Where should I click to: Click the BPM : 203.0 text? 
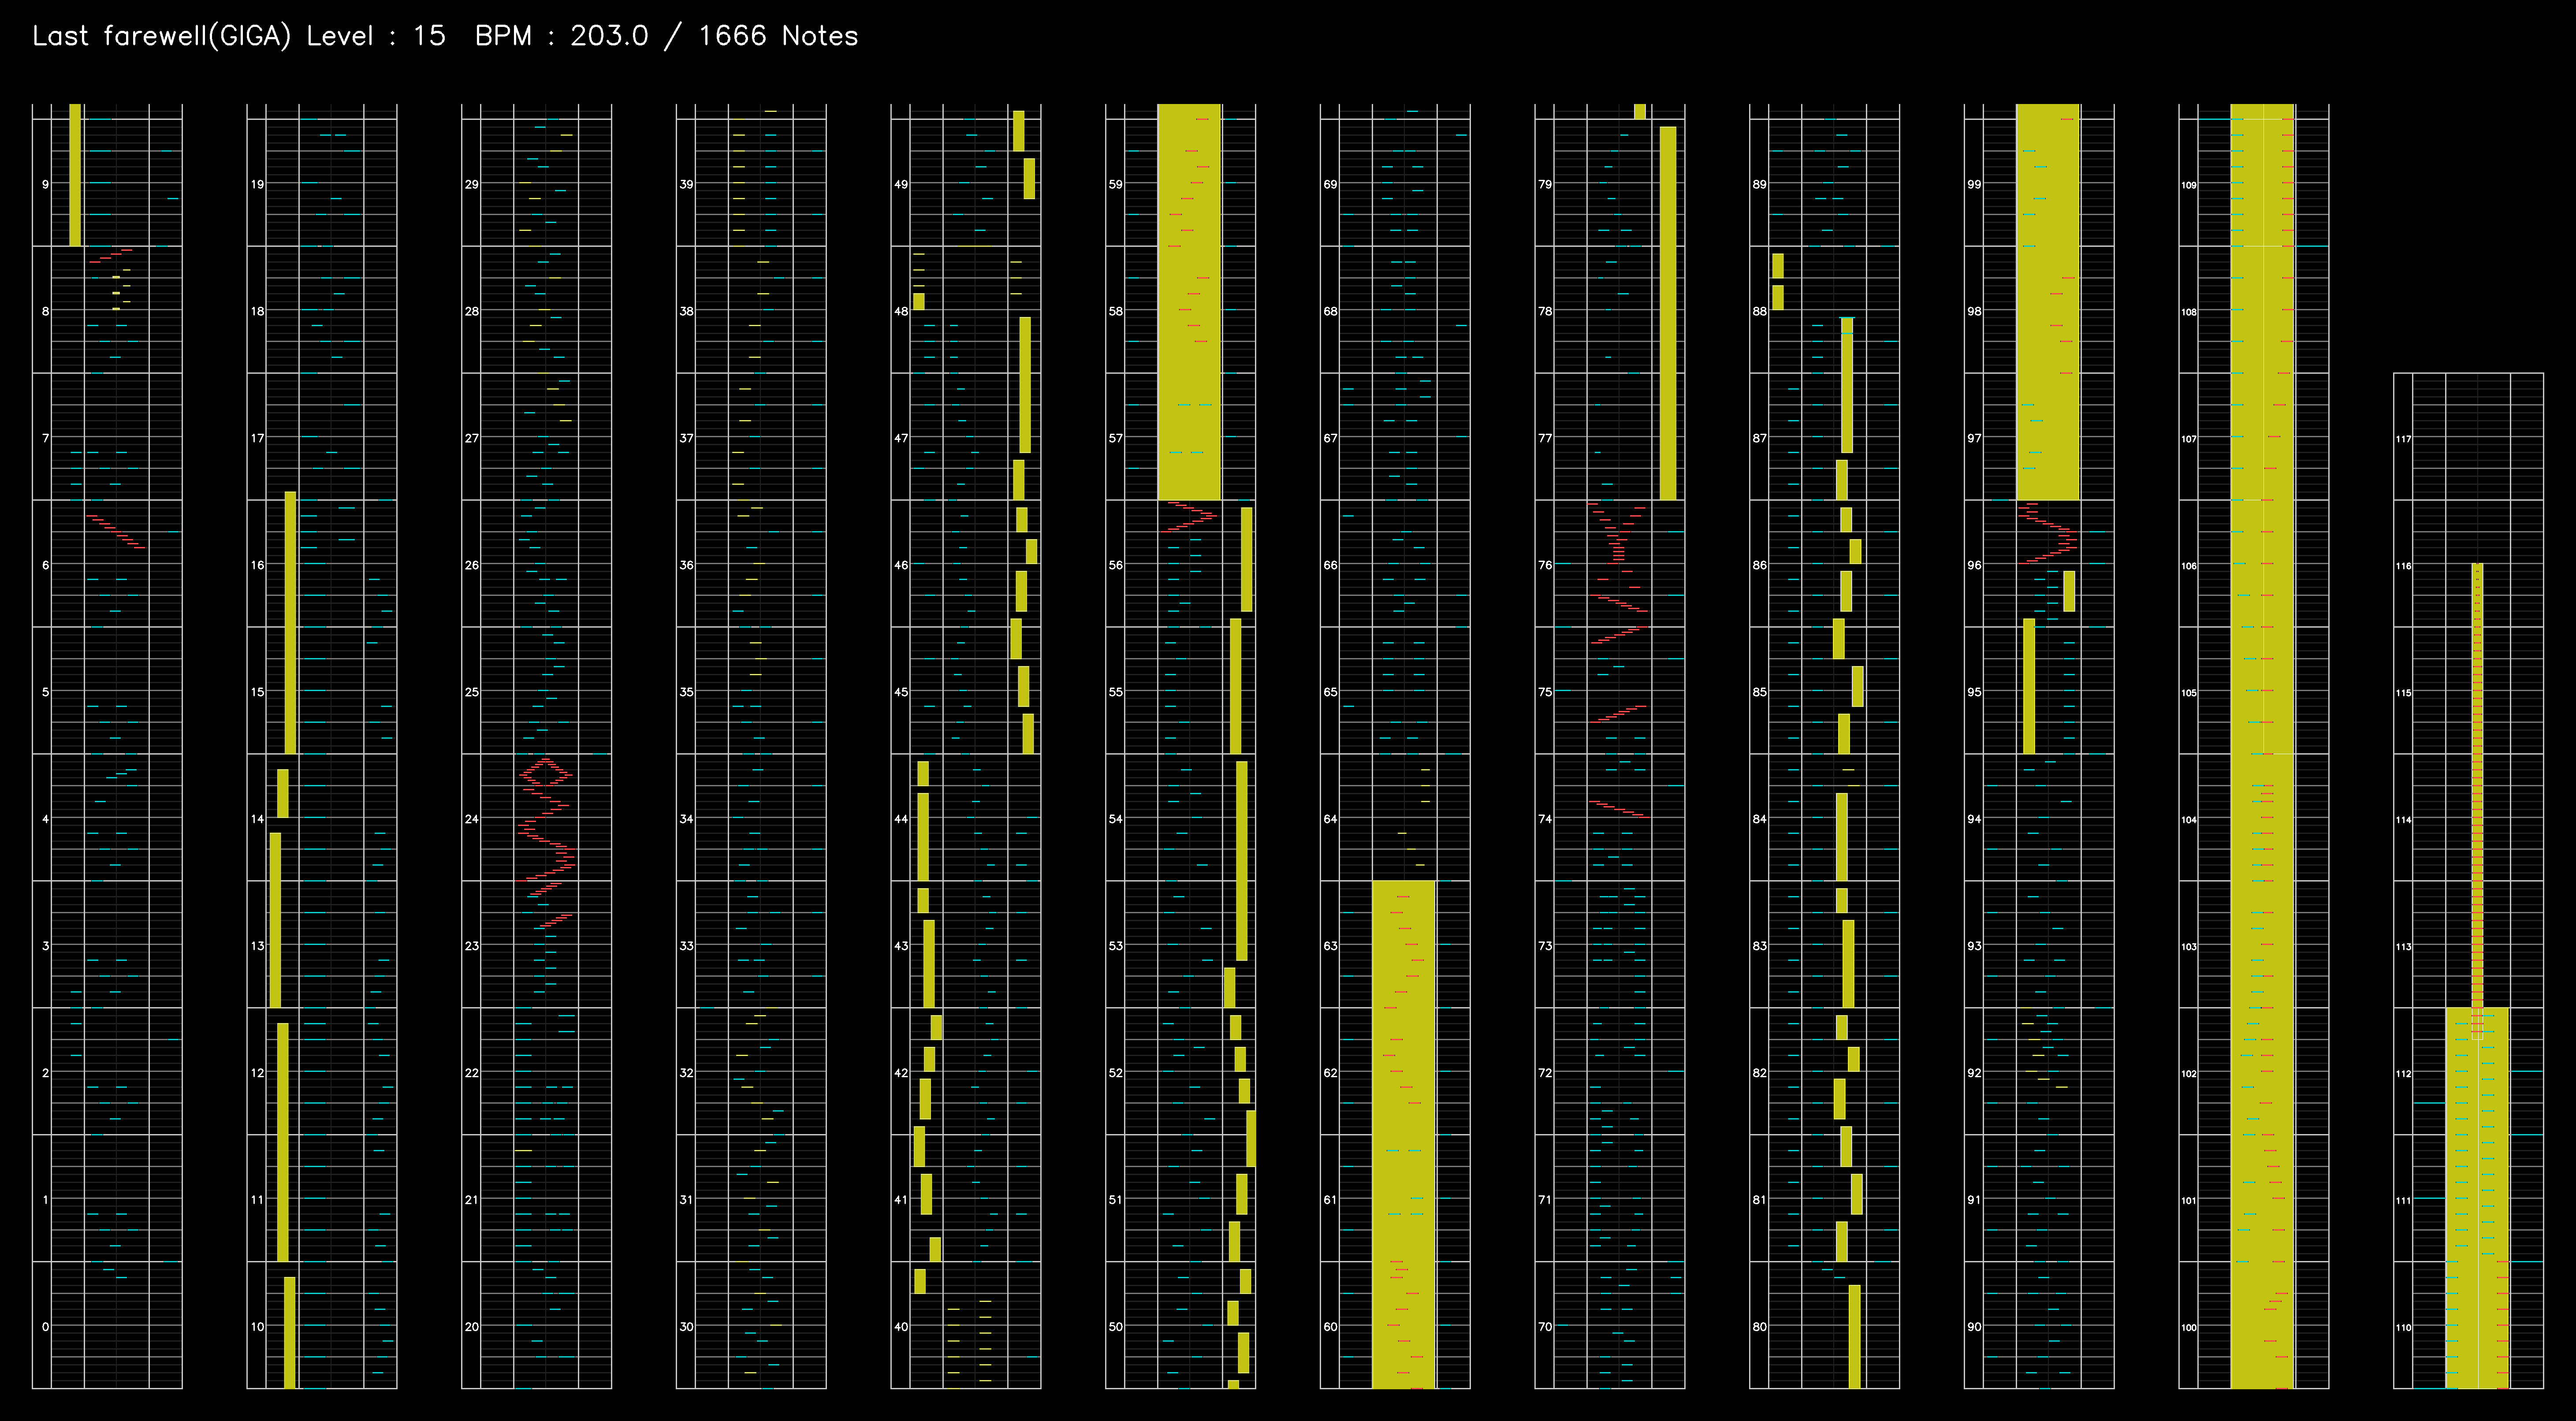click(x=561, y=36)
